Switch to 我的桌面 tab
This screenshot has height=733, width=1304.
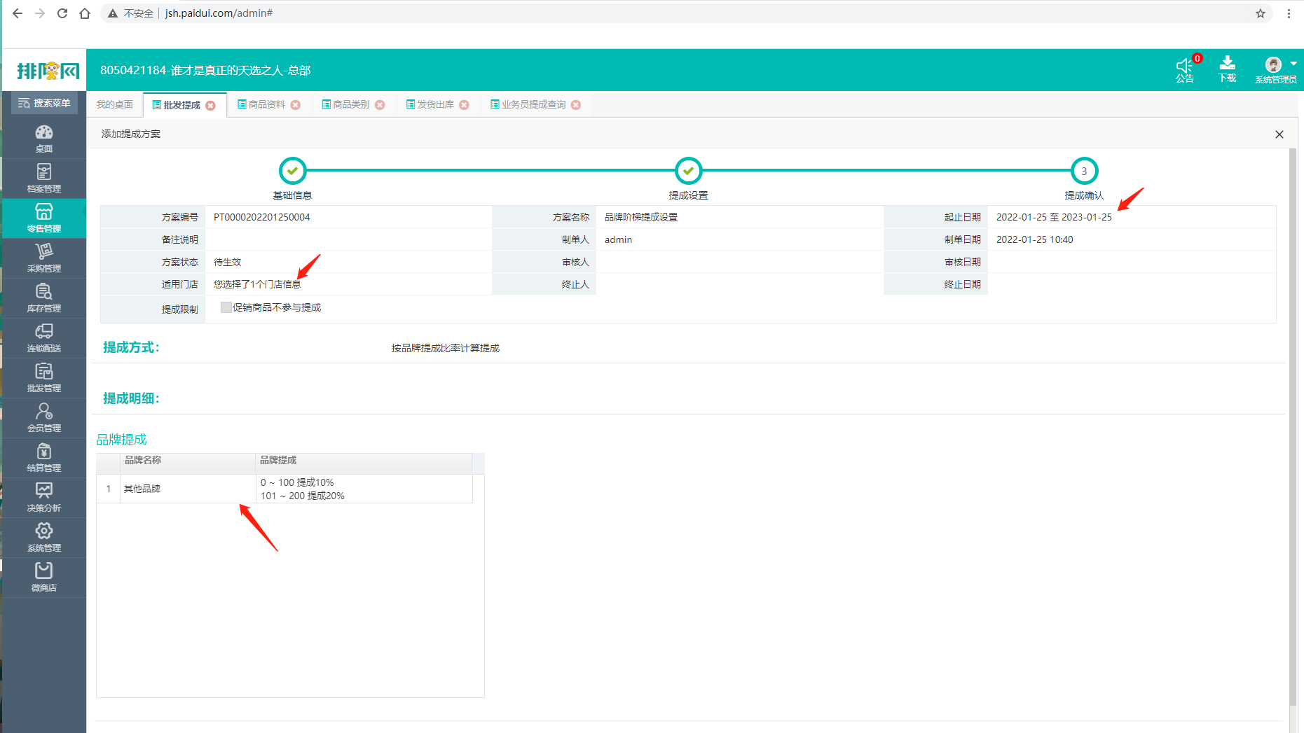pos(115,104)
